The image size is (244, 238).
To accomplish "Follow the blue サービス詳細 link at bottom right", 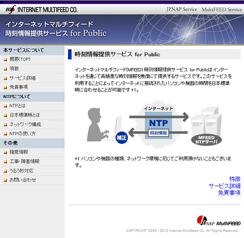I will click(x=225, y=186).
